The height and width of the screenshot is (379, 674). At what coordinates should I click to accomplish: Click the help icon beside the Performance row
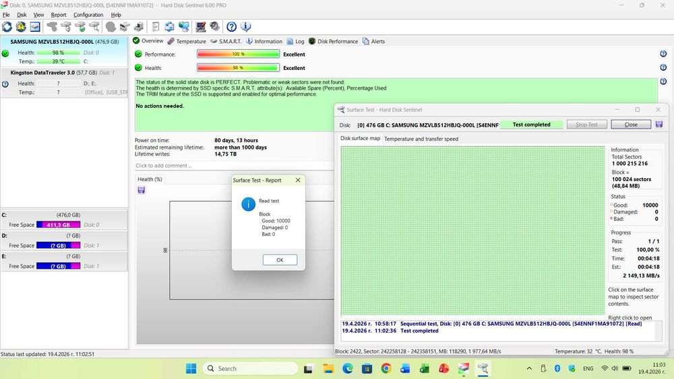663,54
